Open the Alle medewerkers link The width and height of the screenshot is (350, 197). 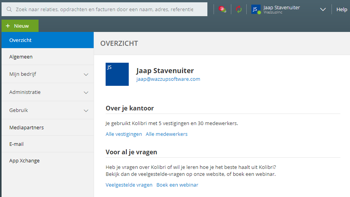pyautogui.click(x=167, y=134)
